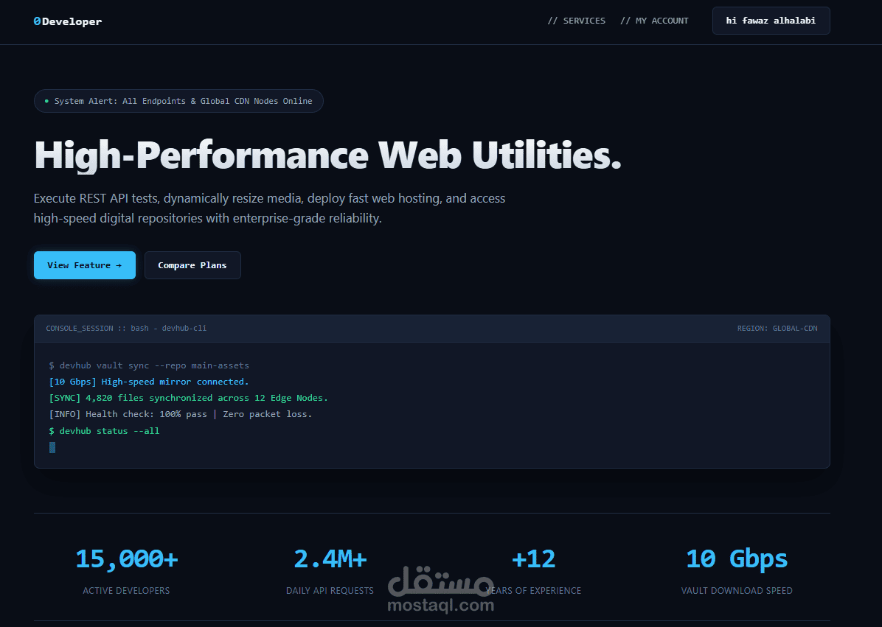Click CONSOLE_SESSION :: bash - devhub-cli title
The image size is (882, 627).
126,328
